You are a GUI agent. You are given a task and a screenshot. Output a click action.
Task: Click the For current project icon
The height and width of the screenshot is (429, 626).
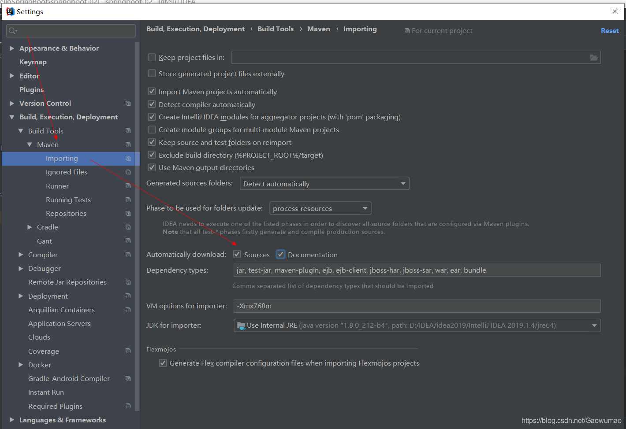point(407,31)
